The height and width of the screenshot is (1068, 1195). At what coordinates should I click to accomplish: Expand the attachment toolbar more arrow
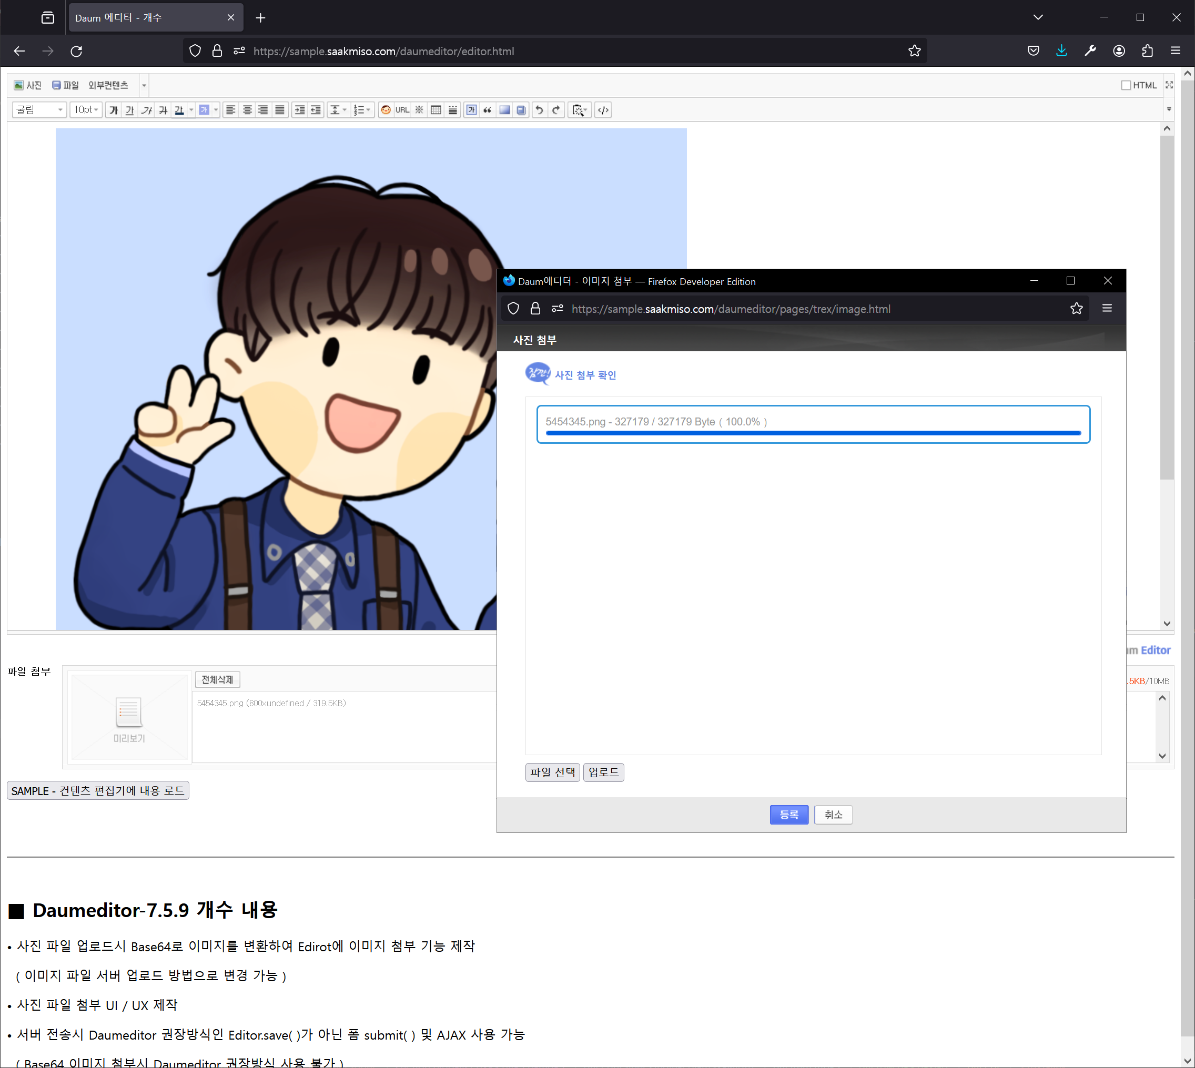point(144,86)
